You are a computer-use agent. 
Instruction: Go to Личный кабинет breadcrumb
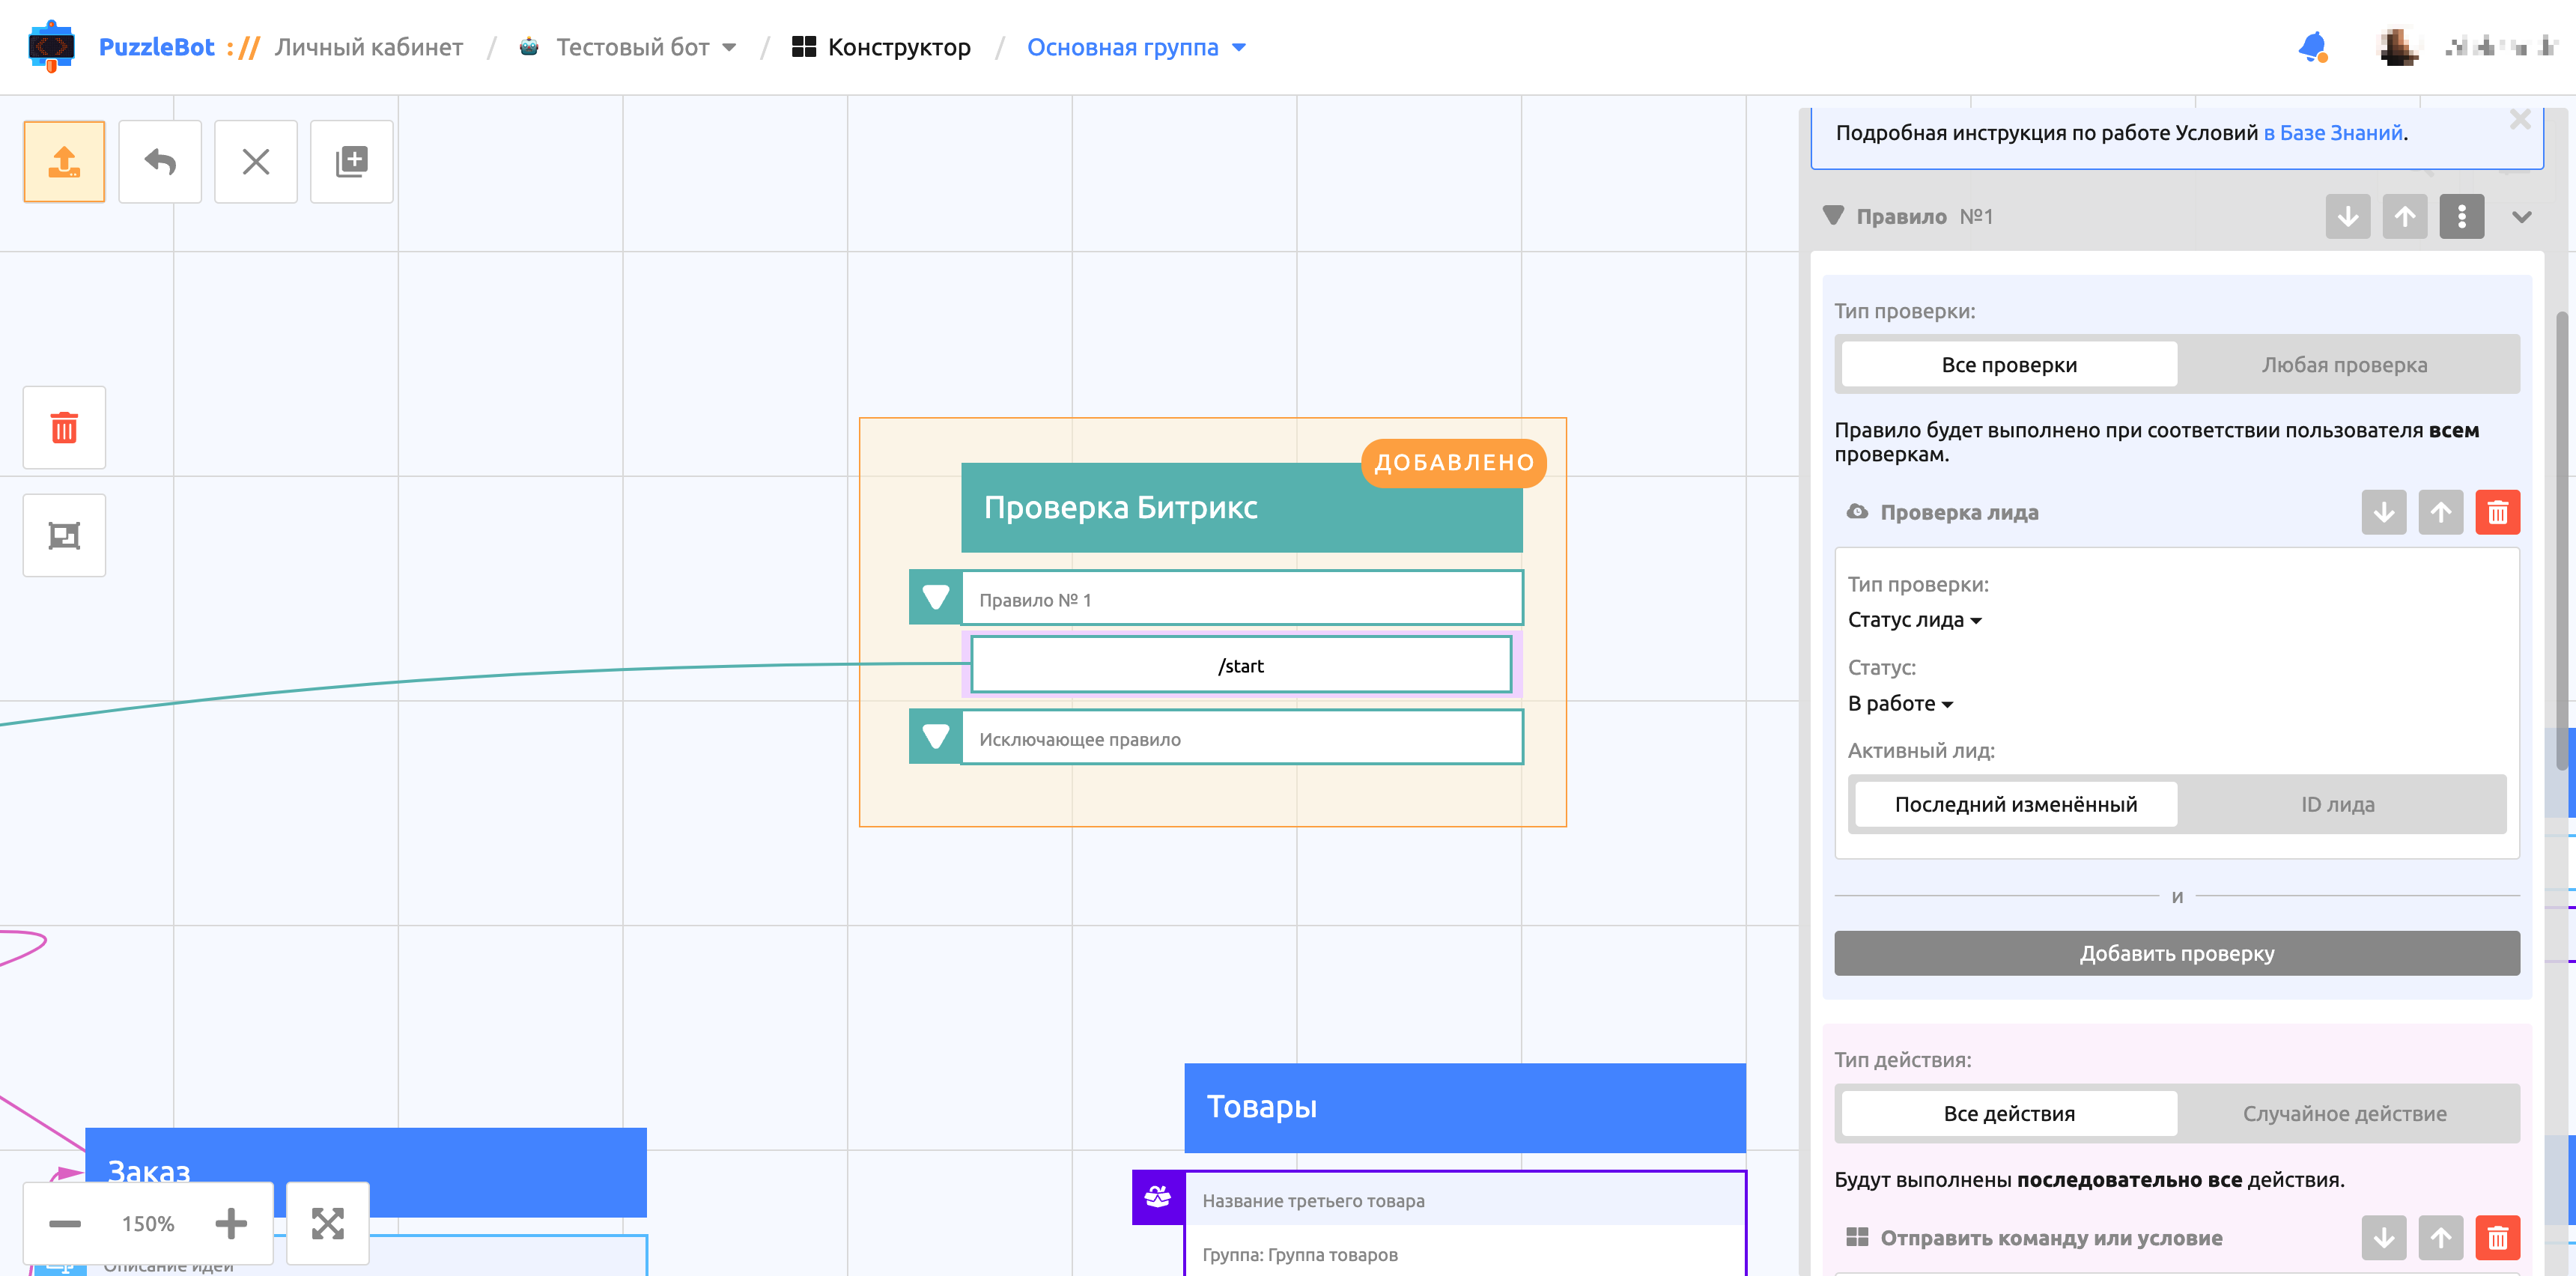click(x=368, y=47)
